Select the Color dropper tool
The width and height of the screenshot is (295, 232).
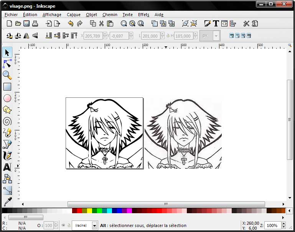(7, 201)
